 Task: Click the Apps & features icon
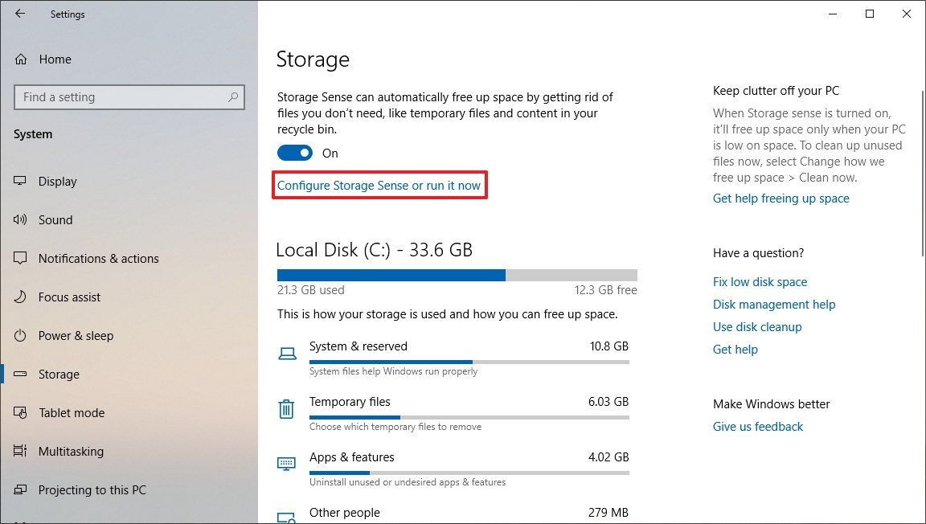pyautogui.click(x=286, y=464)
